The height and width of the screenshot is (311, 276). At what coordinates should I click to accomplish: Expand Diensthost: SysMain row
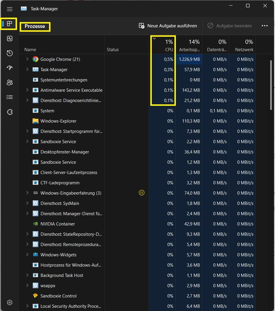tap(27, 203)
